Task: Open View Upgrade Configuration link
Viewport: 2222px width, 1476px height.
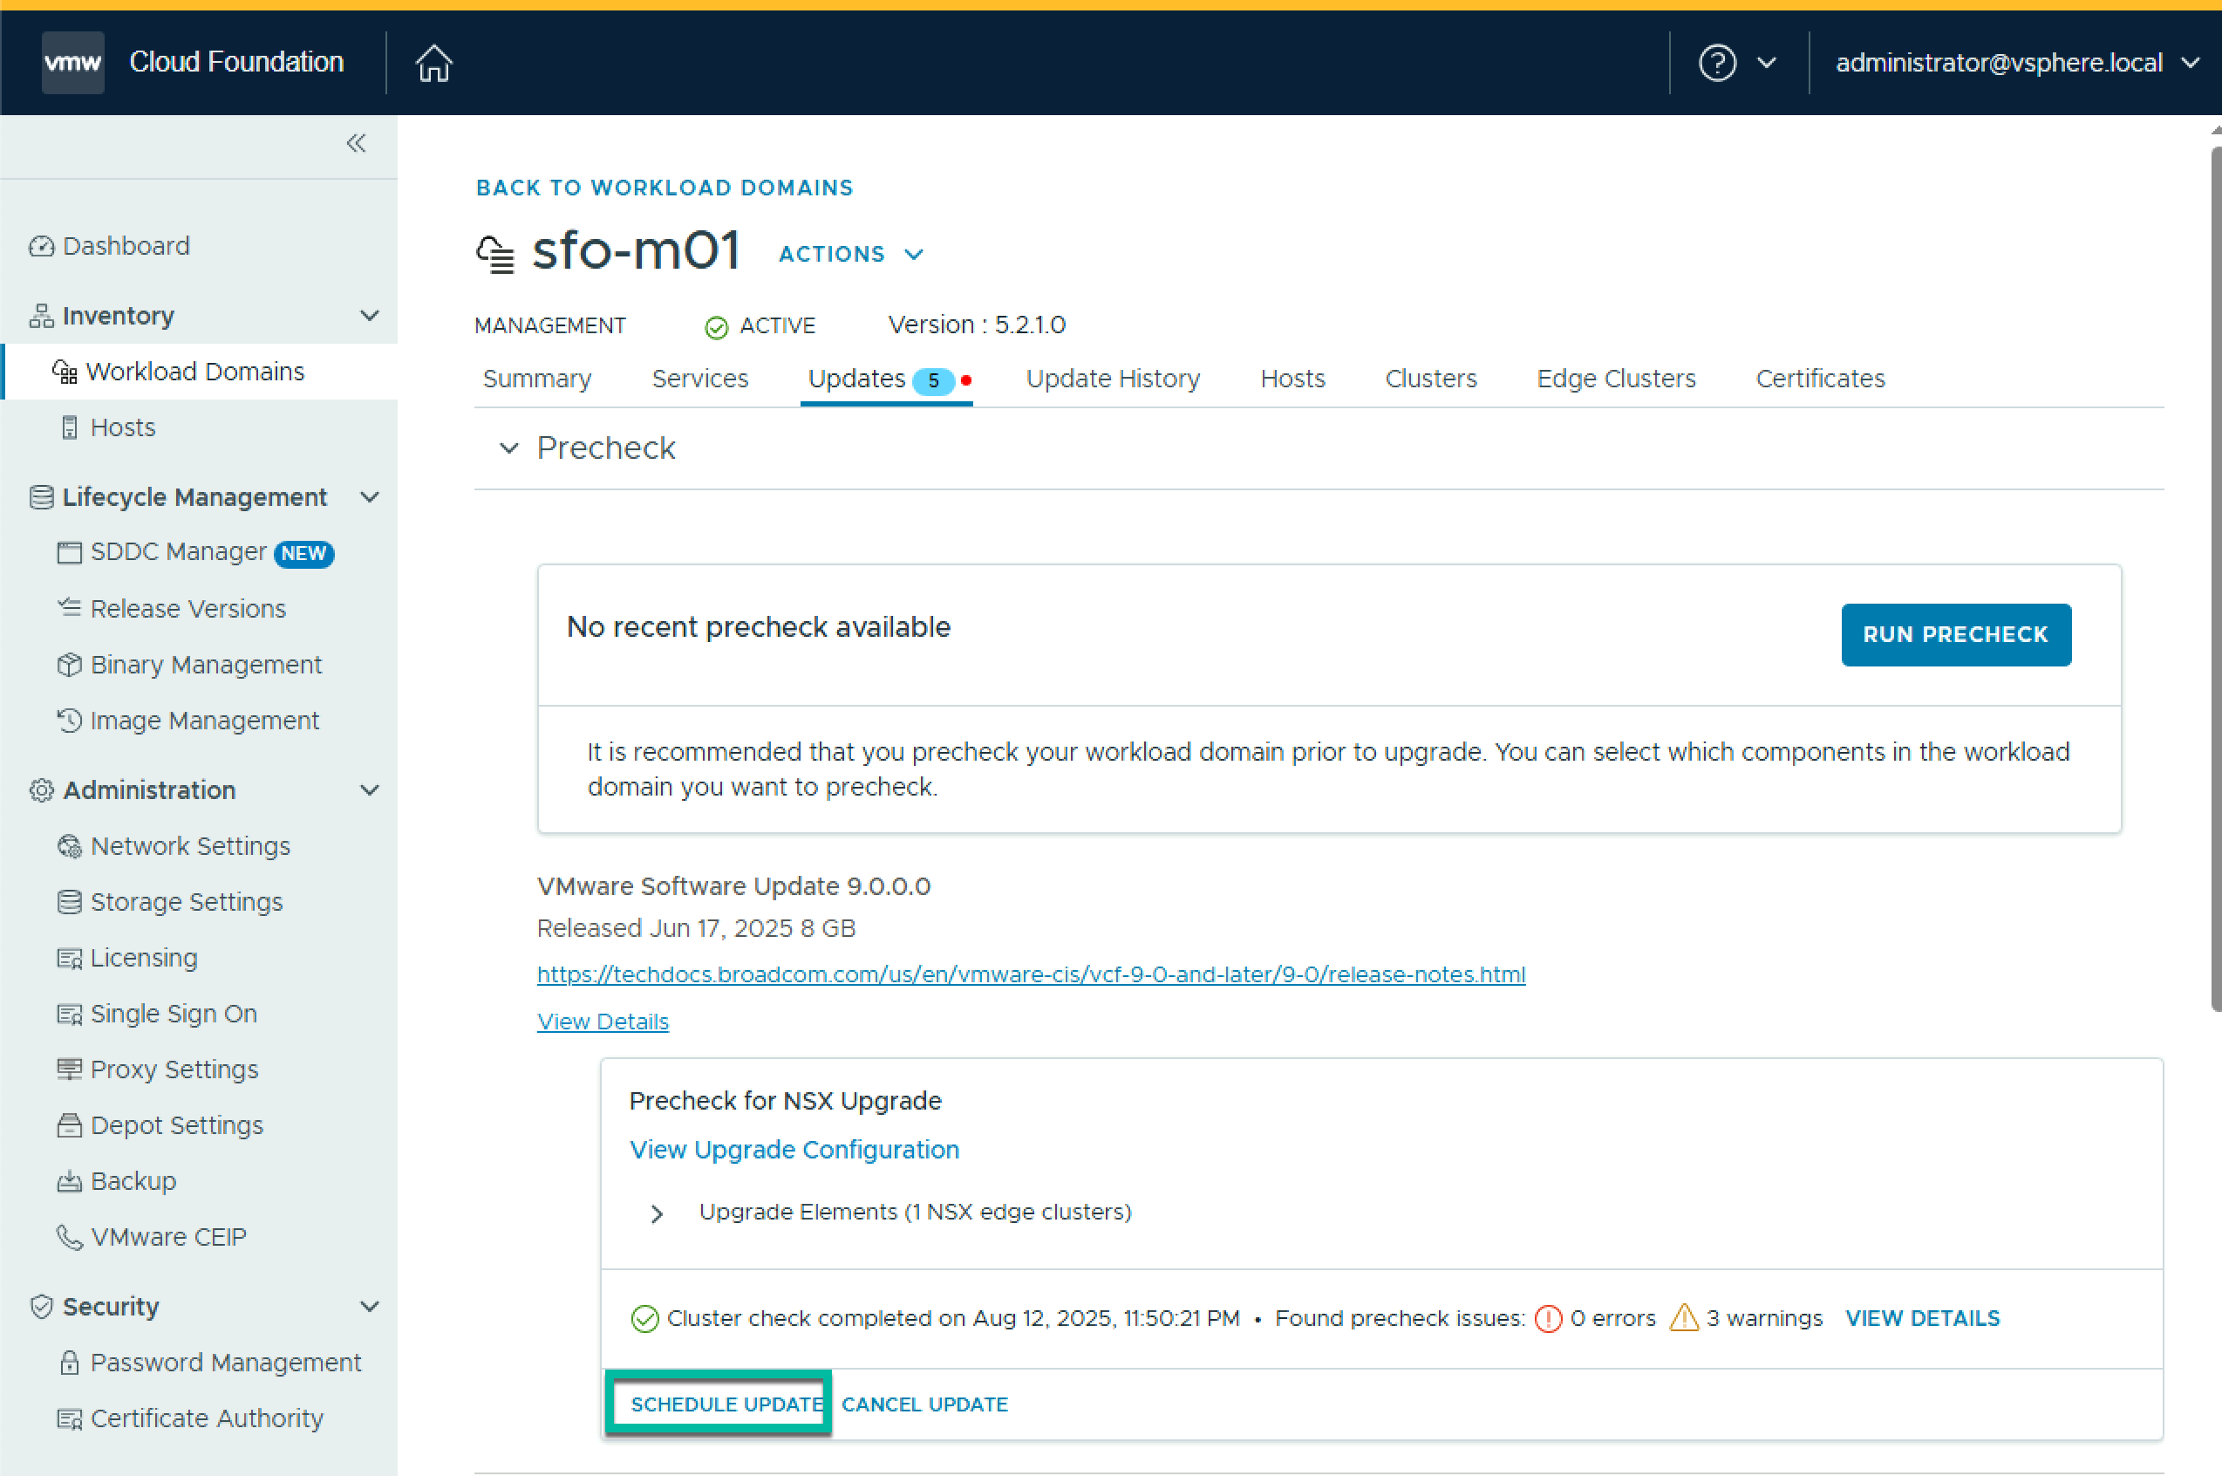Action: point(794,1150)
